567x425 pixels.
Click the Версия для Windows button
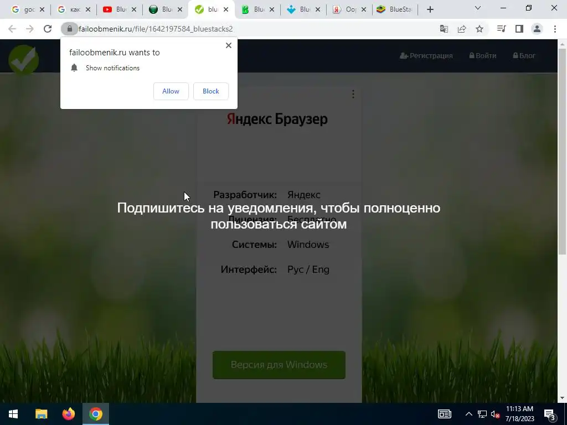tap(279, 365)
